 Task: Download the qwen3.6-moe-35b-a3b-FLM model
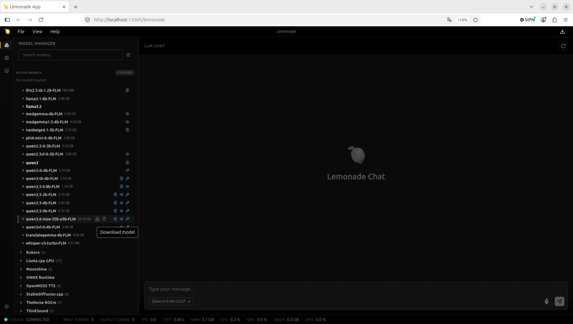coord(97,219)
